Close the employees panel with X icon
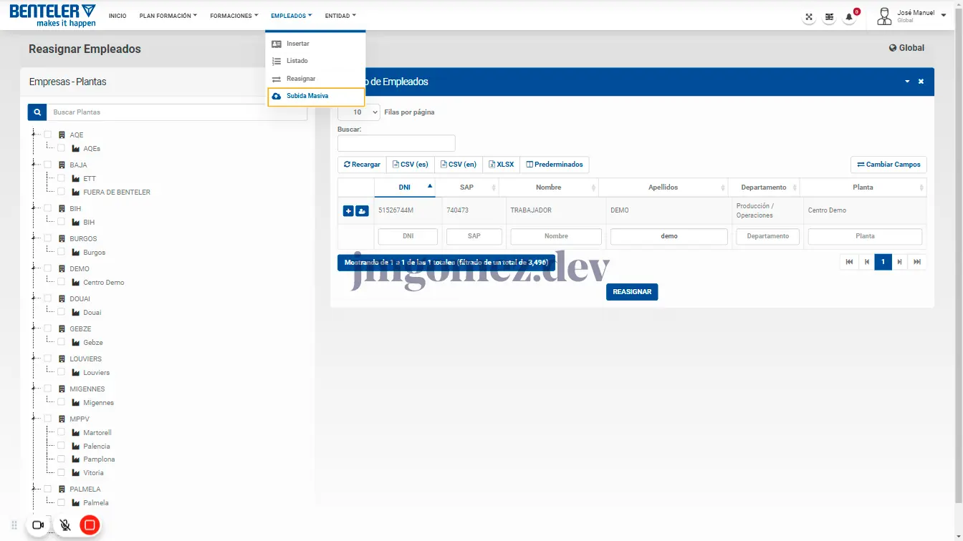963x541 pixels. pos(921,82)
